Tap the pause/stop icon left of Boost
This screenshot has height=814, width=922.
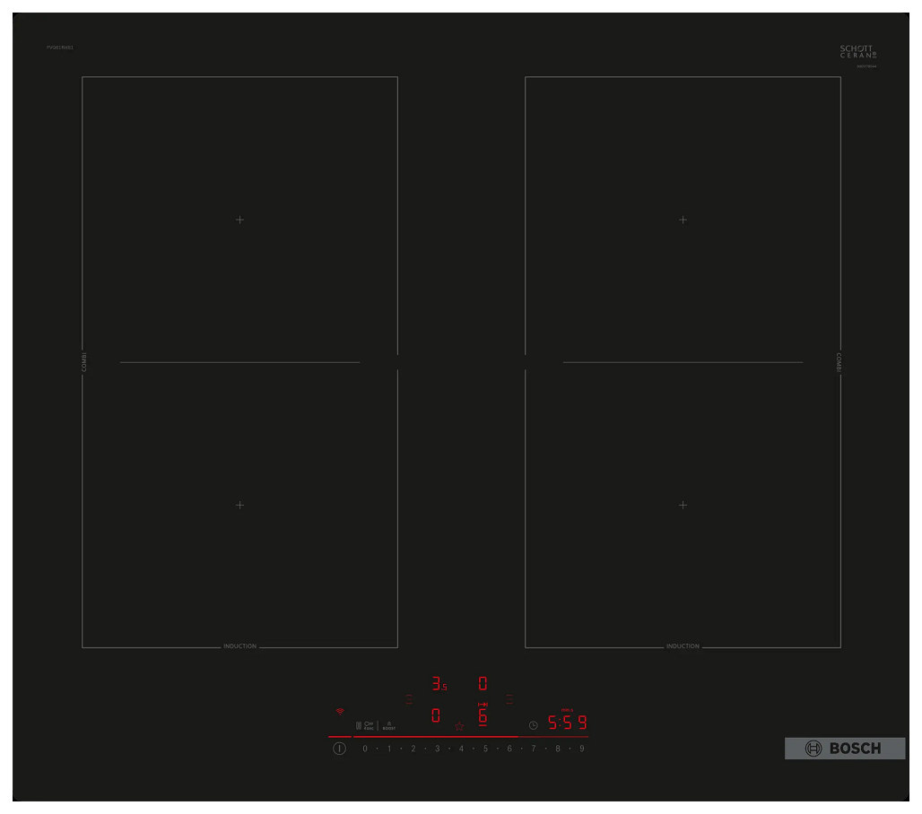358,725
